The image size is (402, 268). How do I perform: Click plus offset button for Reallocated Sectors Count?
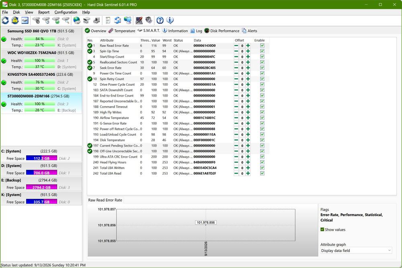pyautogui.click(x=248, y=62)
